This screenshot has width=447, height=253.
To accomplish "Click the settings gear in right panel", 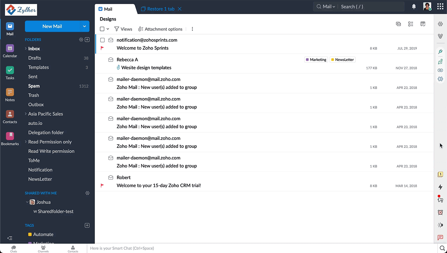I will point(440,24).
